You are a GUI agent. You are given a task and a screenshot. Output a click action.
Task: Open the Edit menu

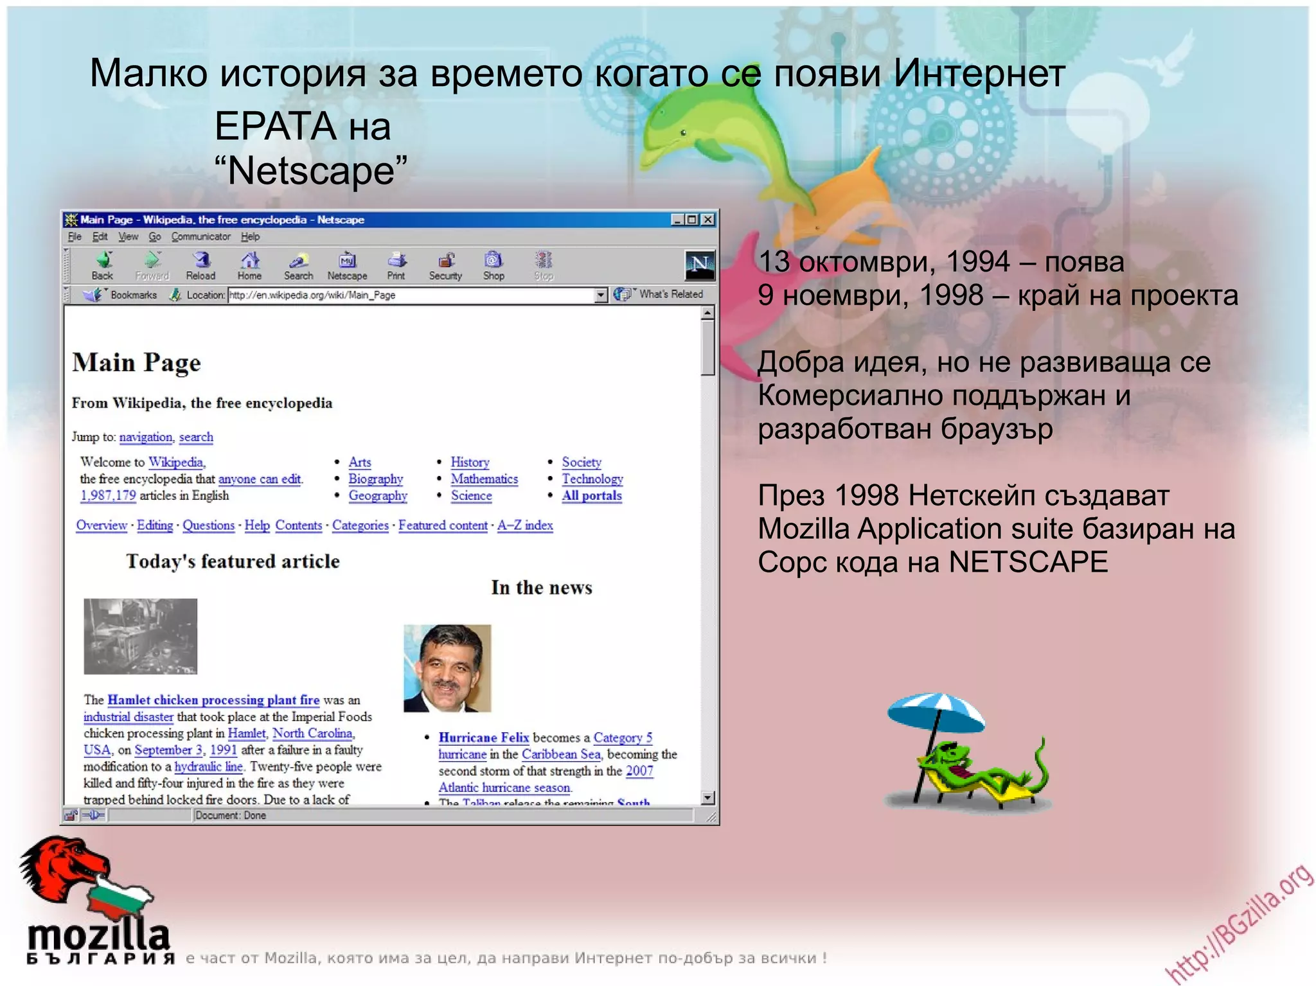[100, 236]
